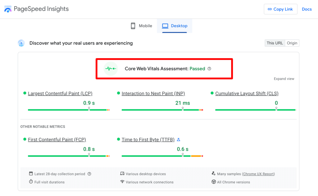Click Expand view
The width and height of the screenshot is (318, 196).
[284, 79]
